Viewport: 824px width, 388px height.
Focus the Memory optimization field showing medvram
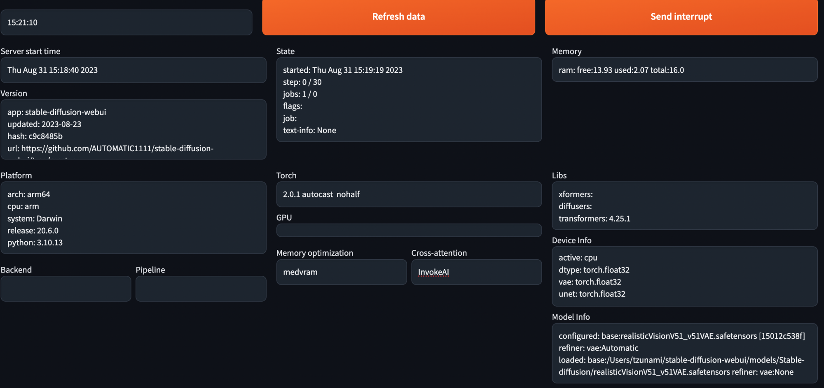pos(341,272)
